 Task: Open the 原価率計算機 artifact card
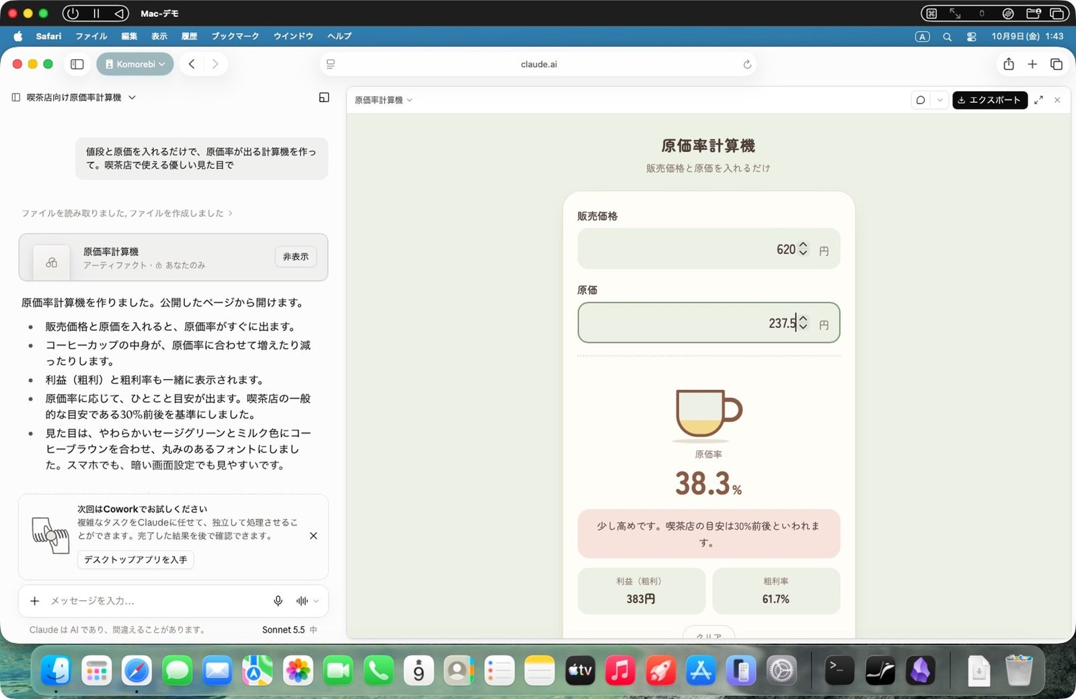pyautogui.click(x=174, y=257)
